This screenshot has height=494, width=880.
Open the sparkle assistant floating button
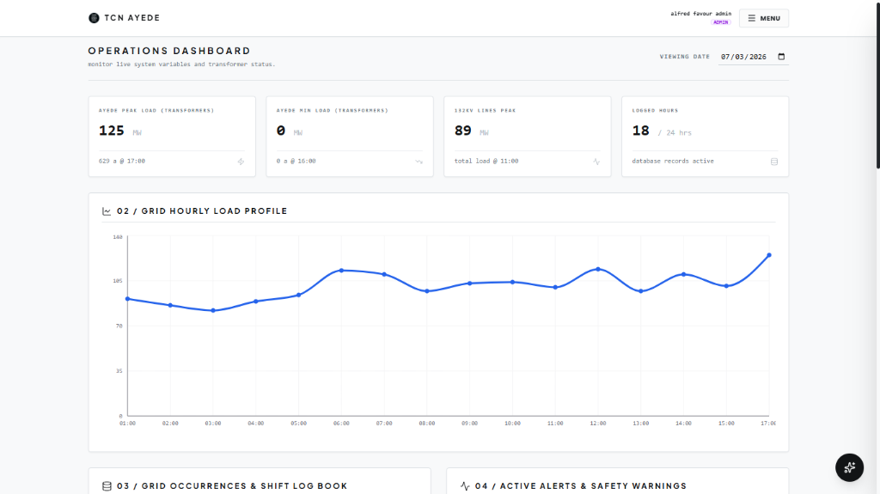click(x=849, y=467)
